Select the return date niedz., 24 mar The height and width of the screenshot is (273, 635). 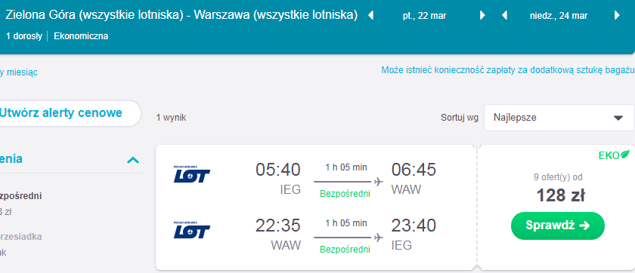(x=559, y=16)
